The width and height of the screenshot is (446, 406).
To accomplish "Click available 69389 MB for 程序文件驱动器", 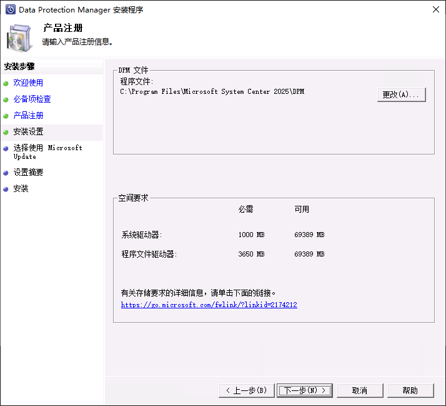I will click(309, 254).
